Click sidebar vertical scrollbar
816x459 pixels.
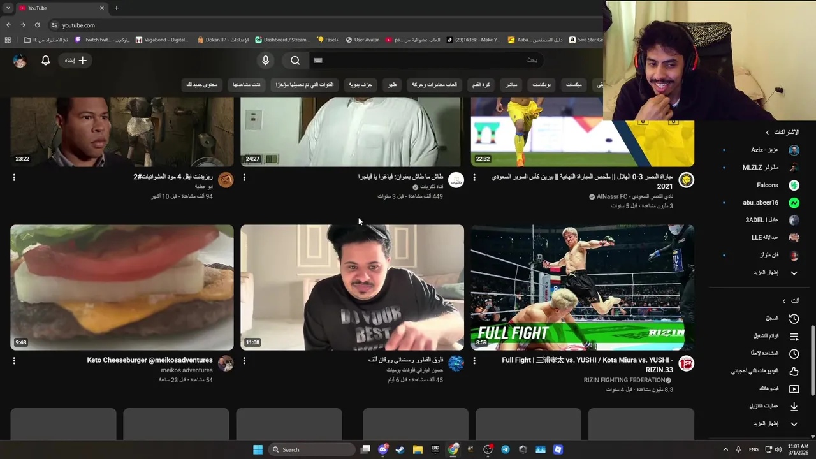point(812,360)
